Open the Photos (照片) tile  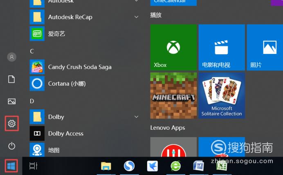pyautogui.click(x=265, y=47)
